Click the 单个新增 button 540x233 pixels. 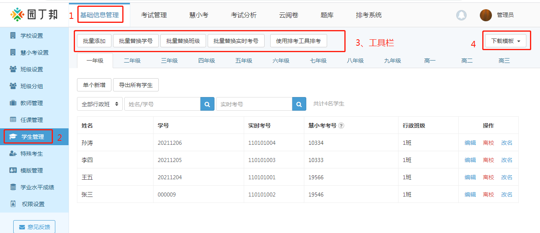94,85
